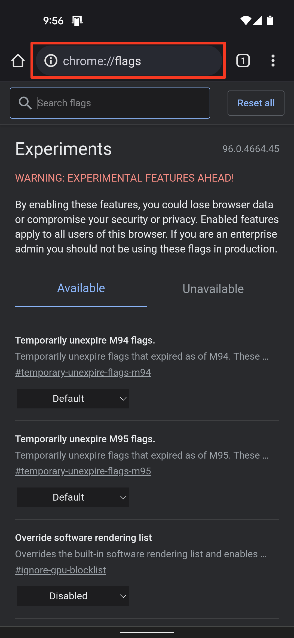Tap the Android gesture navigation handle

click(147, 632)
